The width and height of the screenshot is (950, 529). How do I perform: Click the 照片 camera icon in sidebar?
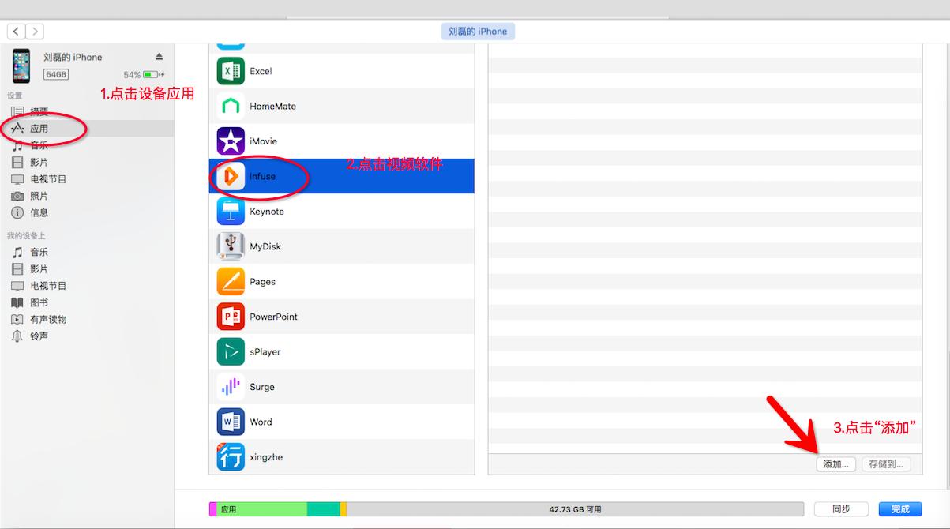click(17, 196)
